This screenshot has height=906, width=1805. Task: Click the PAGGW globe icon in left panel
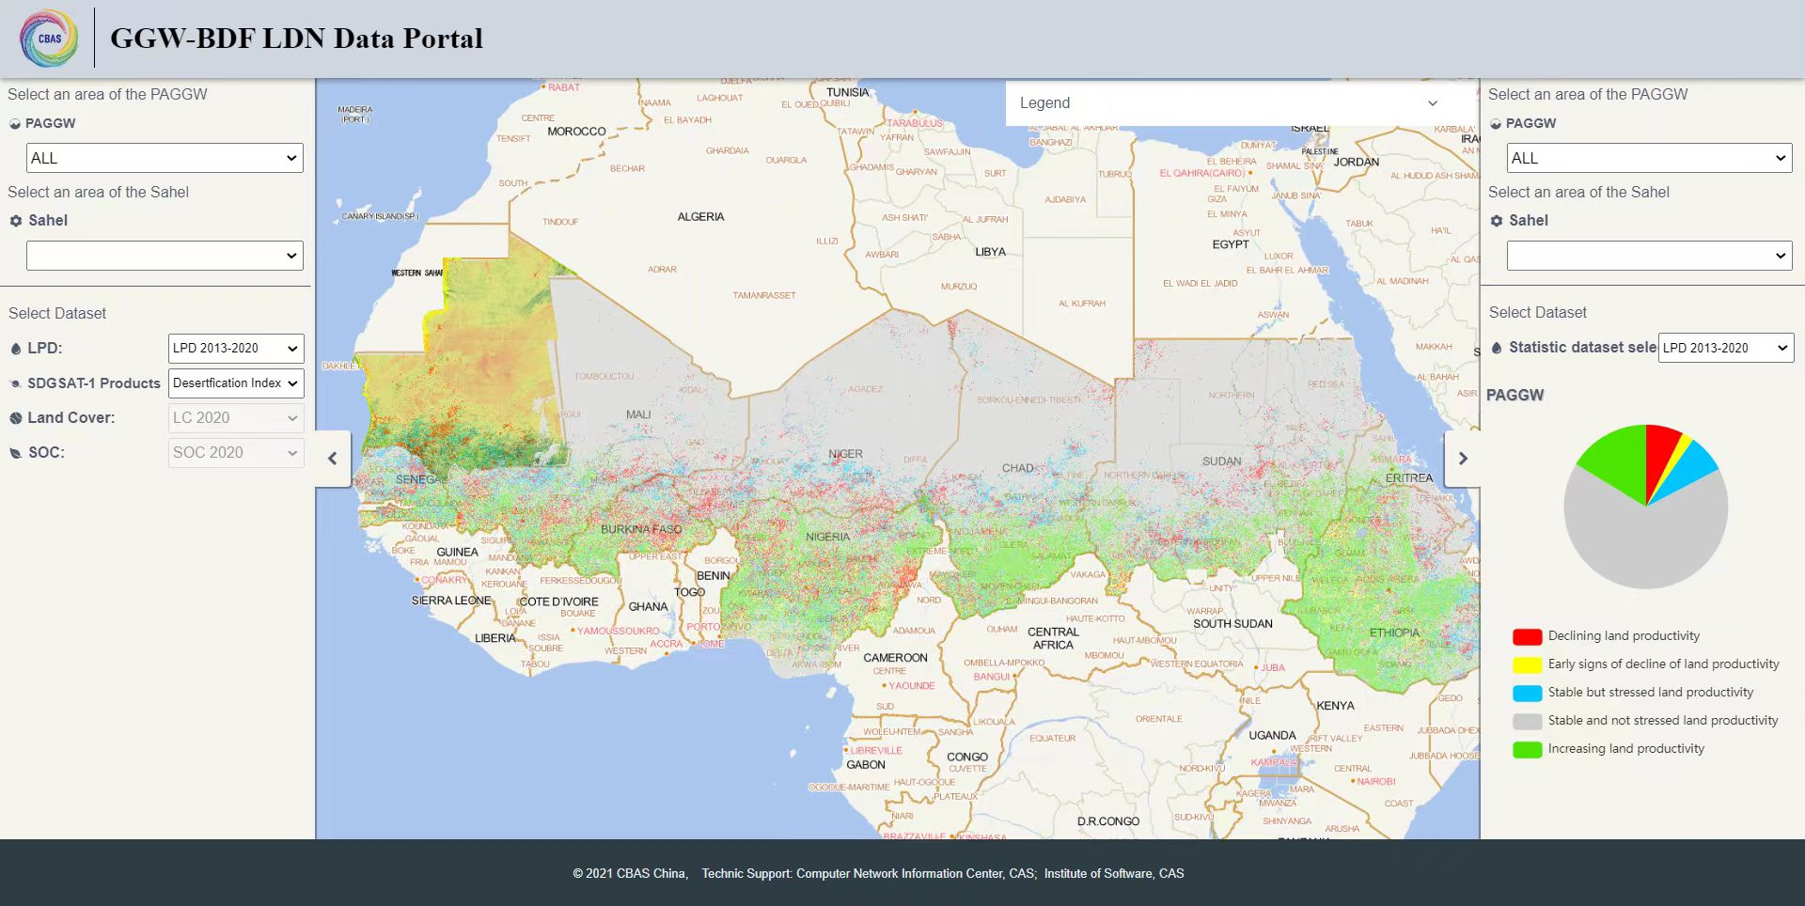15,123
